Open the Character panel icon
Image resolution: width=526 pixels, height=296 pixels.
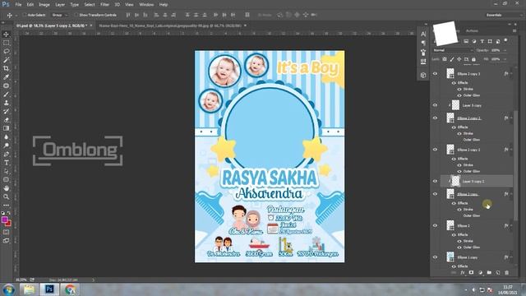(x=423, y=34)
